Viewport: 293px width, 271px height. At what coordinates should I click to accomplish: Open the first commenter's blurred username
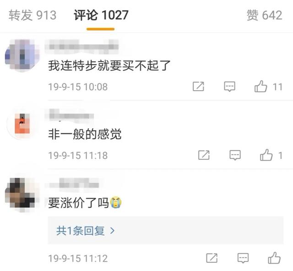[x=82, y=46]
